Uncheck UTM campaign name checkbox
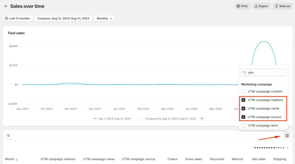This screenshot has height=164, width=295. pyautogui.click(x=243, y=109)
